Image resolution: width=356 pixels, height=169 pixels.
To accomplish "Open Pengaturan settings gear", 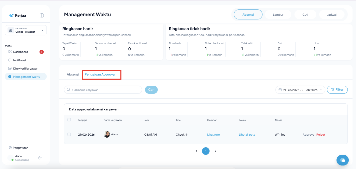I will [10, 148].
